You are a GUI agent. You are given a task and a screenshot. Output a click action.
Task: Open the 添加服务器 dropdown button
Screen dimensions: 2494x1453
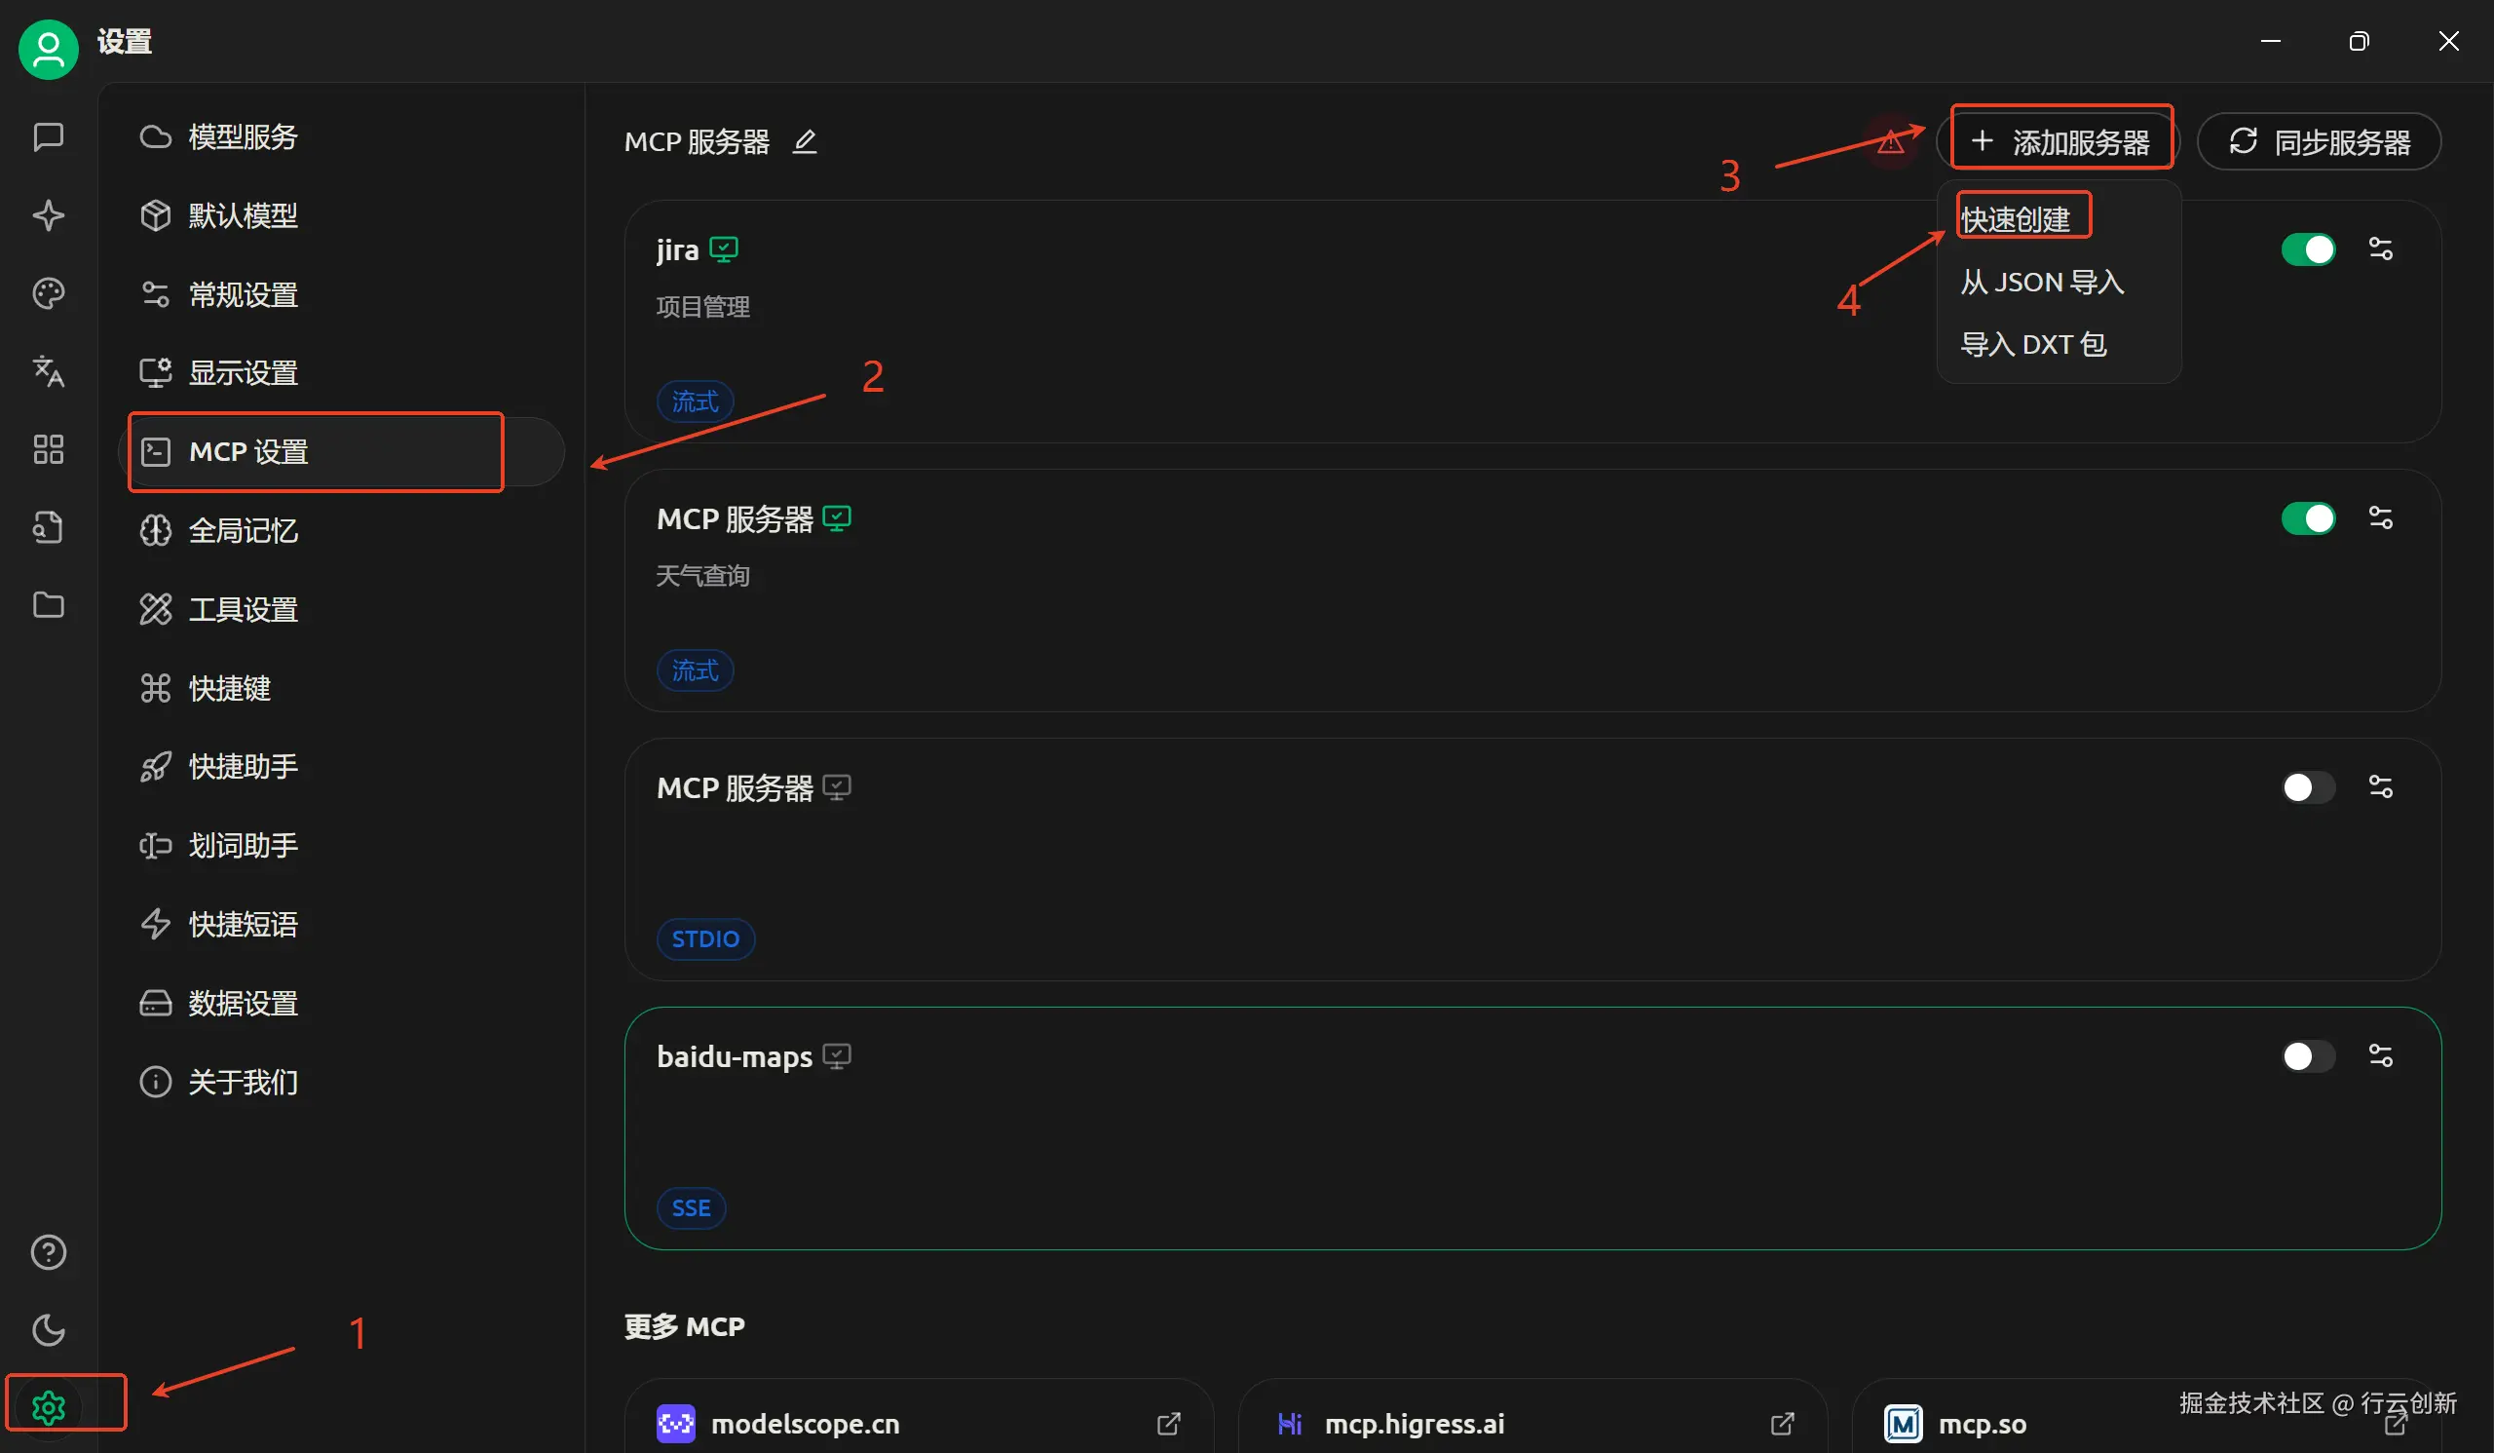pyautogui.click(x=2060, y=141)
